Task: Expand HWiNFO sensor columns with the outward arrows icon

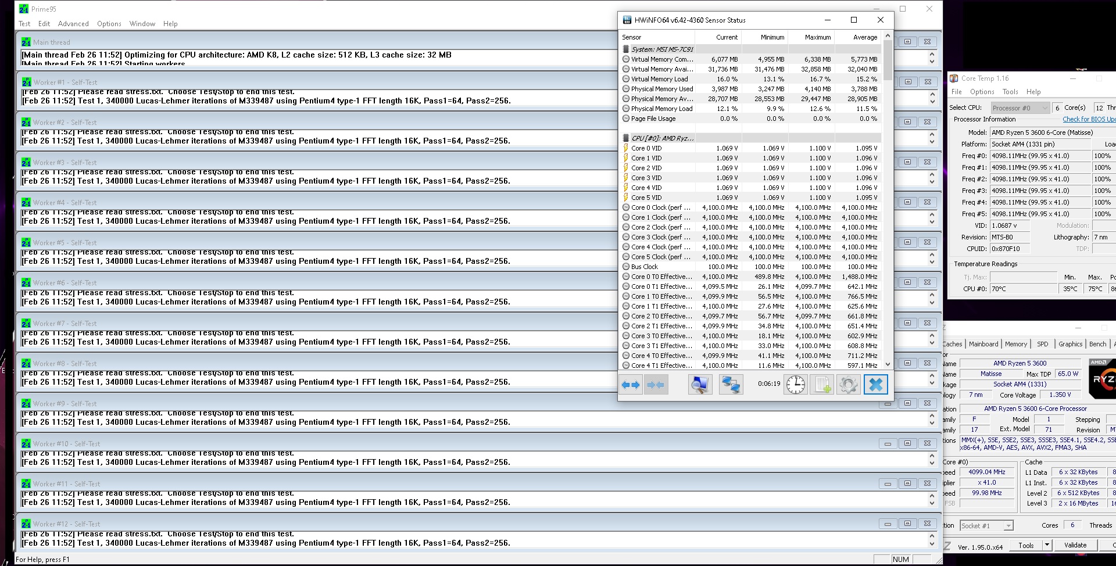Action: coord(631,385)
